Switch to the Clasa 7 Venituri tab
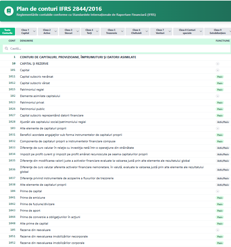This screenshot has height=247, width=231. tap(160, 31)
